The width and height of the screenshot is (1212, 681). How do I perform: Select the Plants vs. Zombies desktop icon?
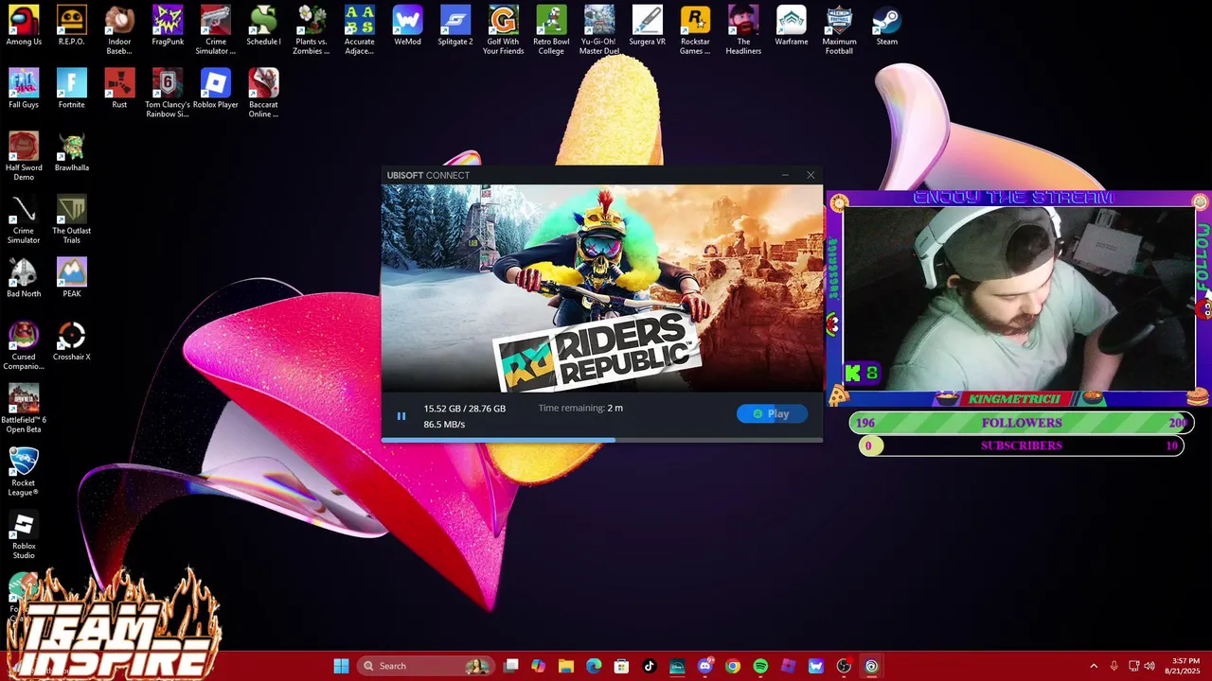(x=312, y=30)
